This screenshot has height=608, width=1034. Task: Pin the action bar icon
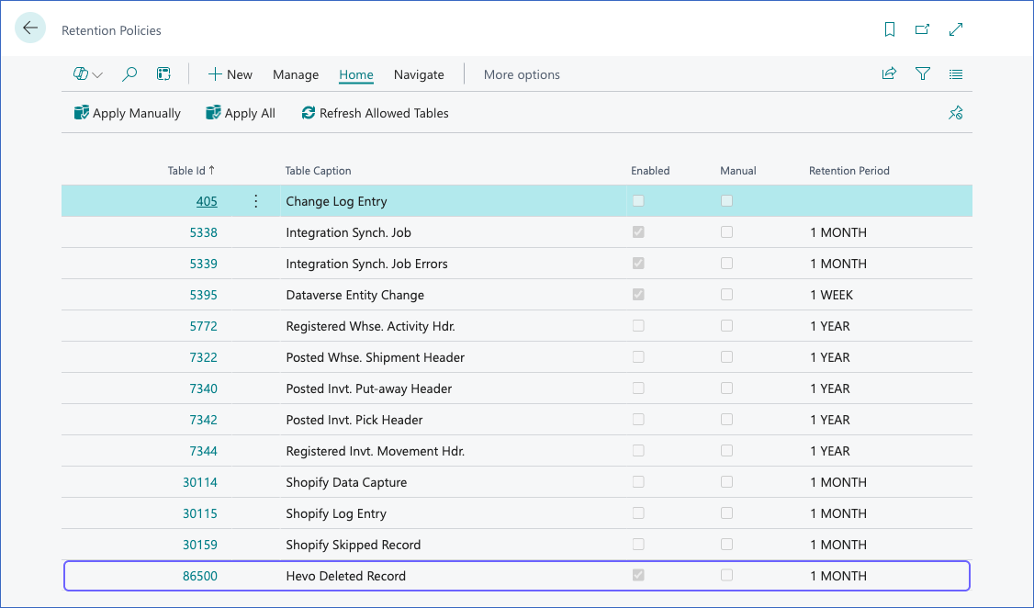(956, 113)
